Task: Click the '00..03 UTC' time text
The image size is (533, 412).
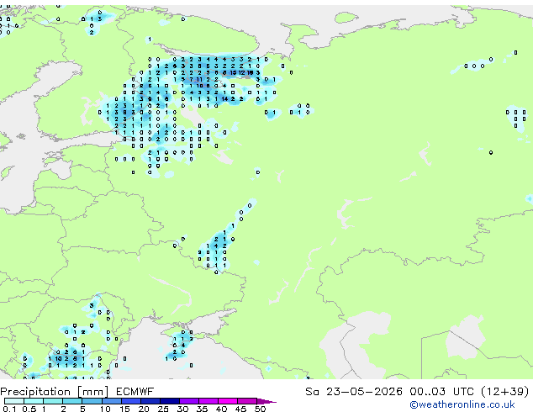Action: (x=441, y=392)
